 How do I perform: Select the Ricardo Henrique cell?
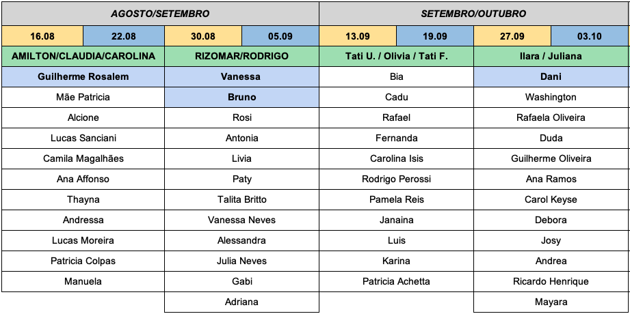(x=551, y=281)
